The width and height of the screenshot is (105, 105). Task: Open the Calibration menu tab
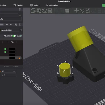click(52, 5)
